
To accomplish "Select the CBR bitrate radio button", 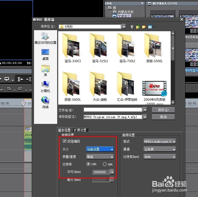I will point(88,164).
